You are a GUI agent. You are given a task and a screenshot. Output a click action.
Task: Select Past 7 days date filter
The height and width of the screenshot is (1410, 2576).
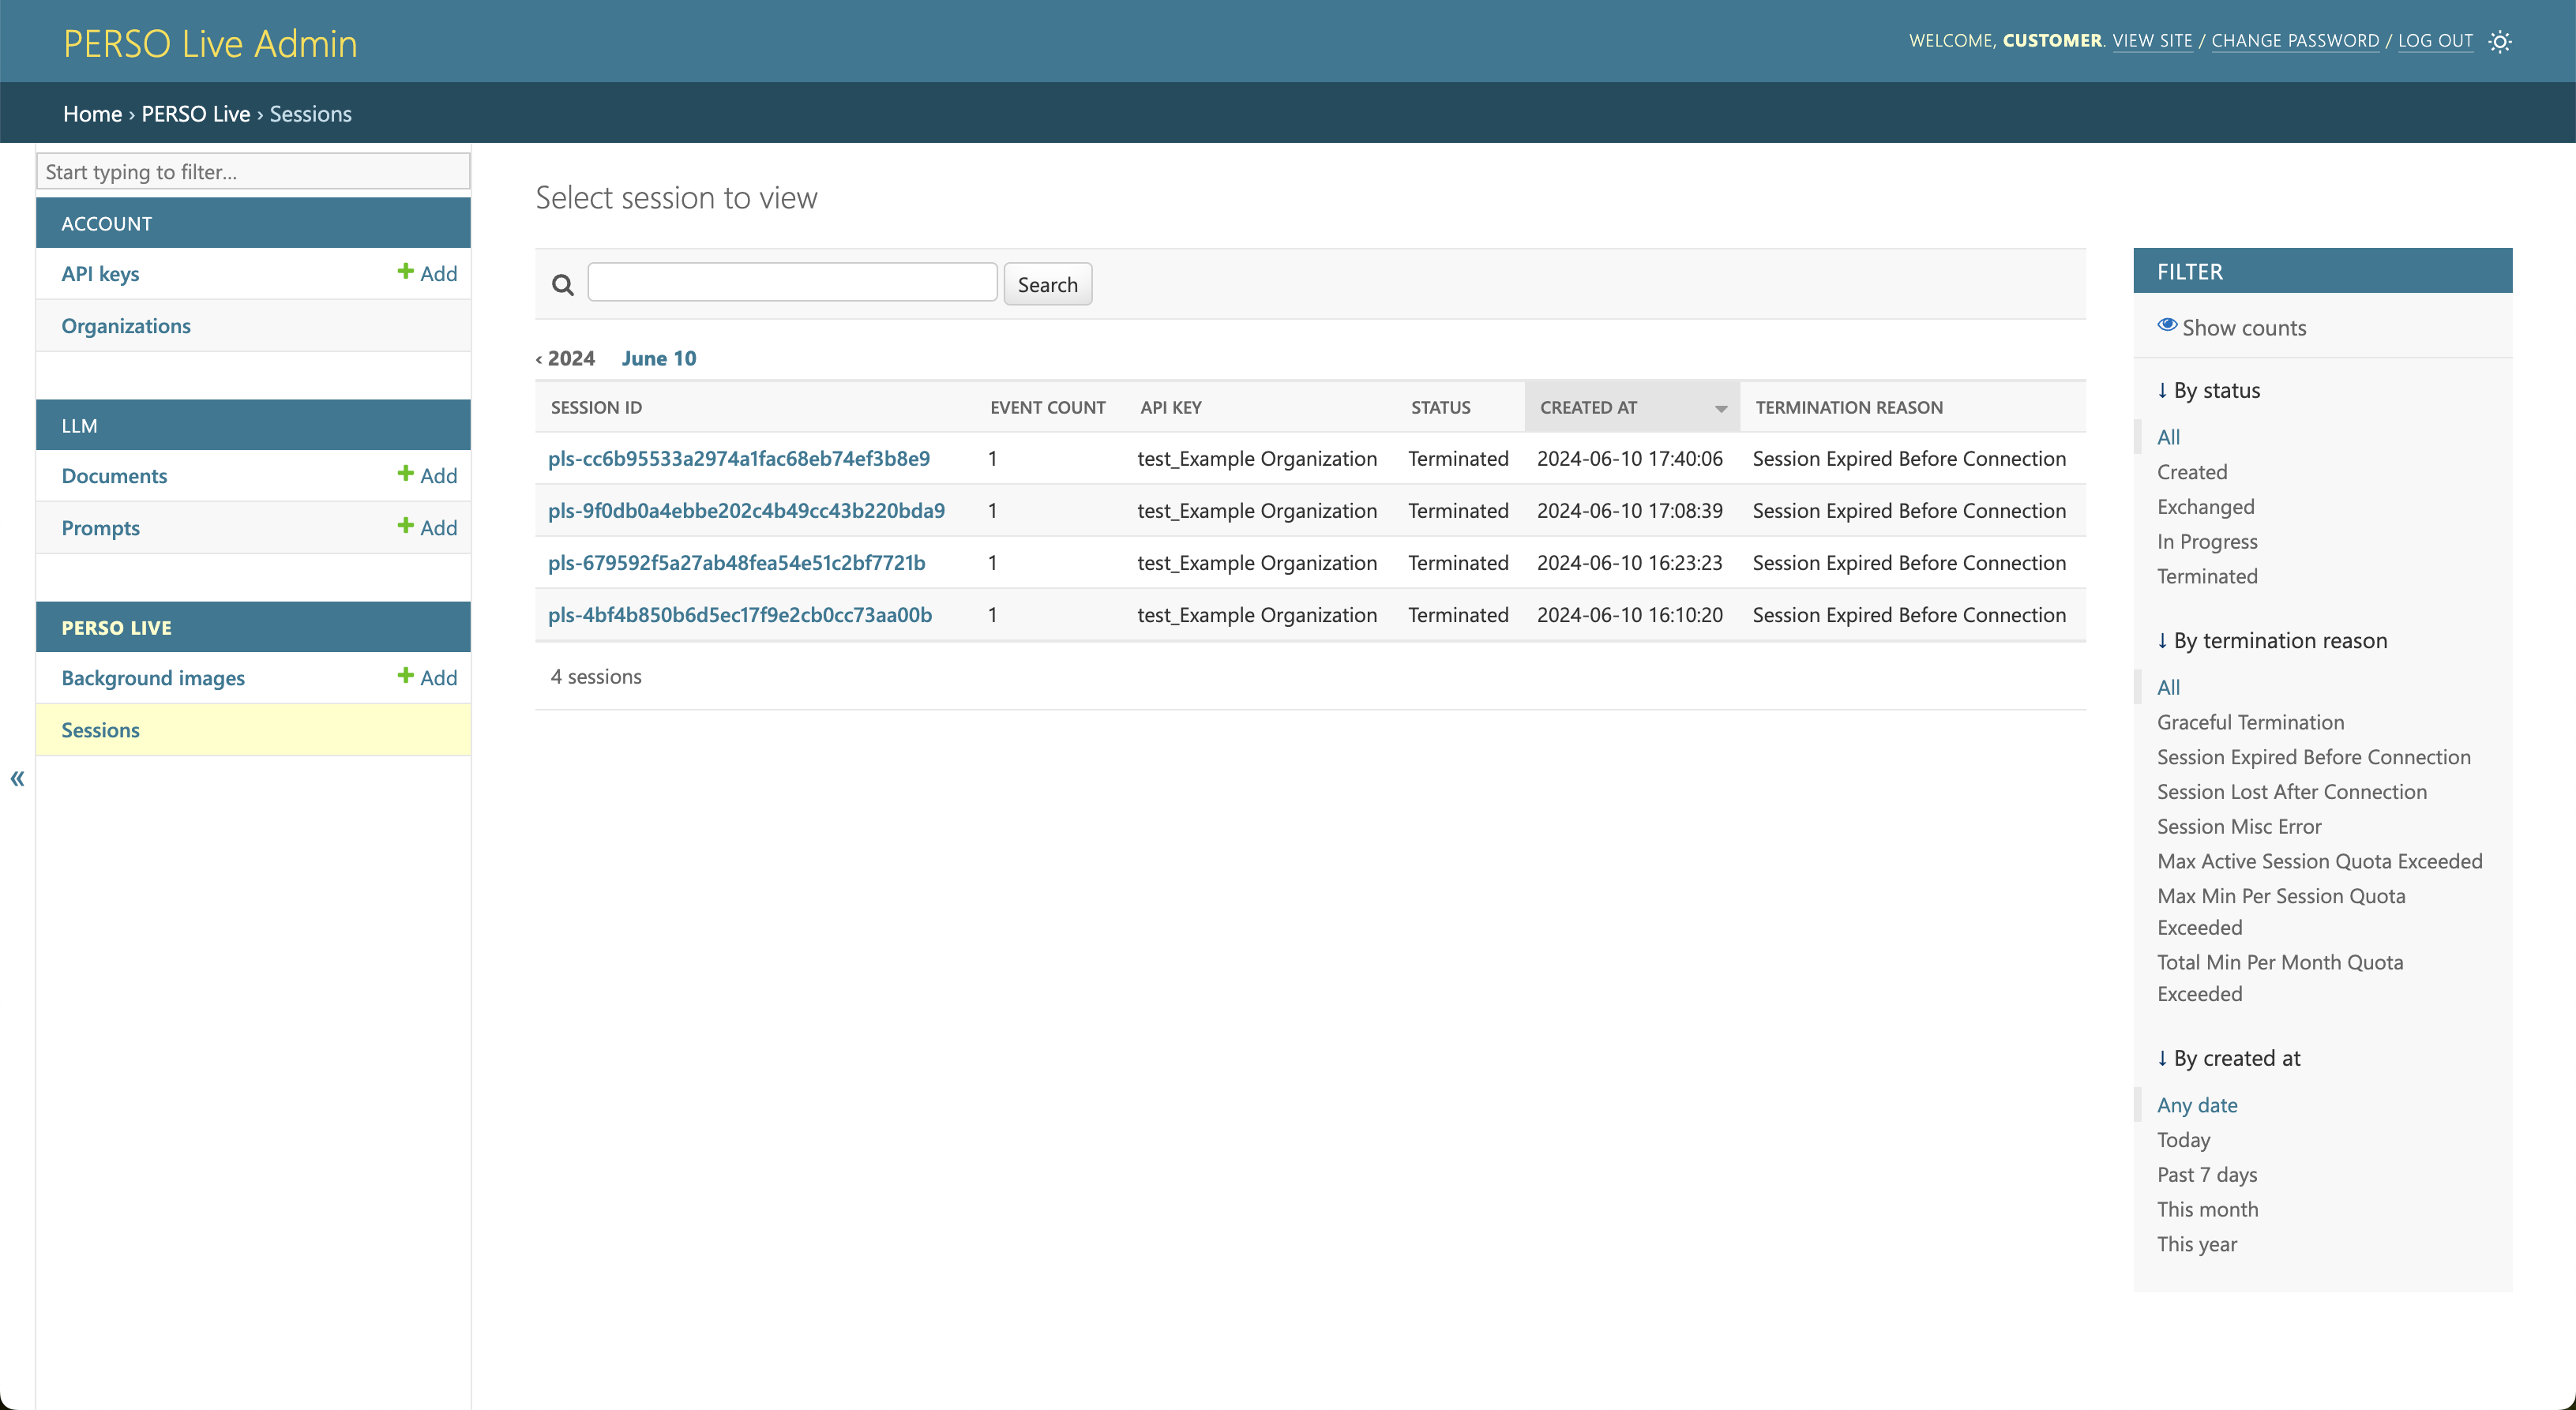pos(2206,1174)
